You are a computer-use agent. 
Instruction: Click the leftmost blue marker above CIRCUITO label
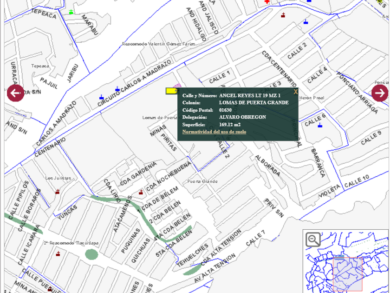[101, 97]
